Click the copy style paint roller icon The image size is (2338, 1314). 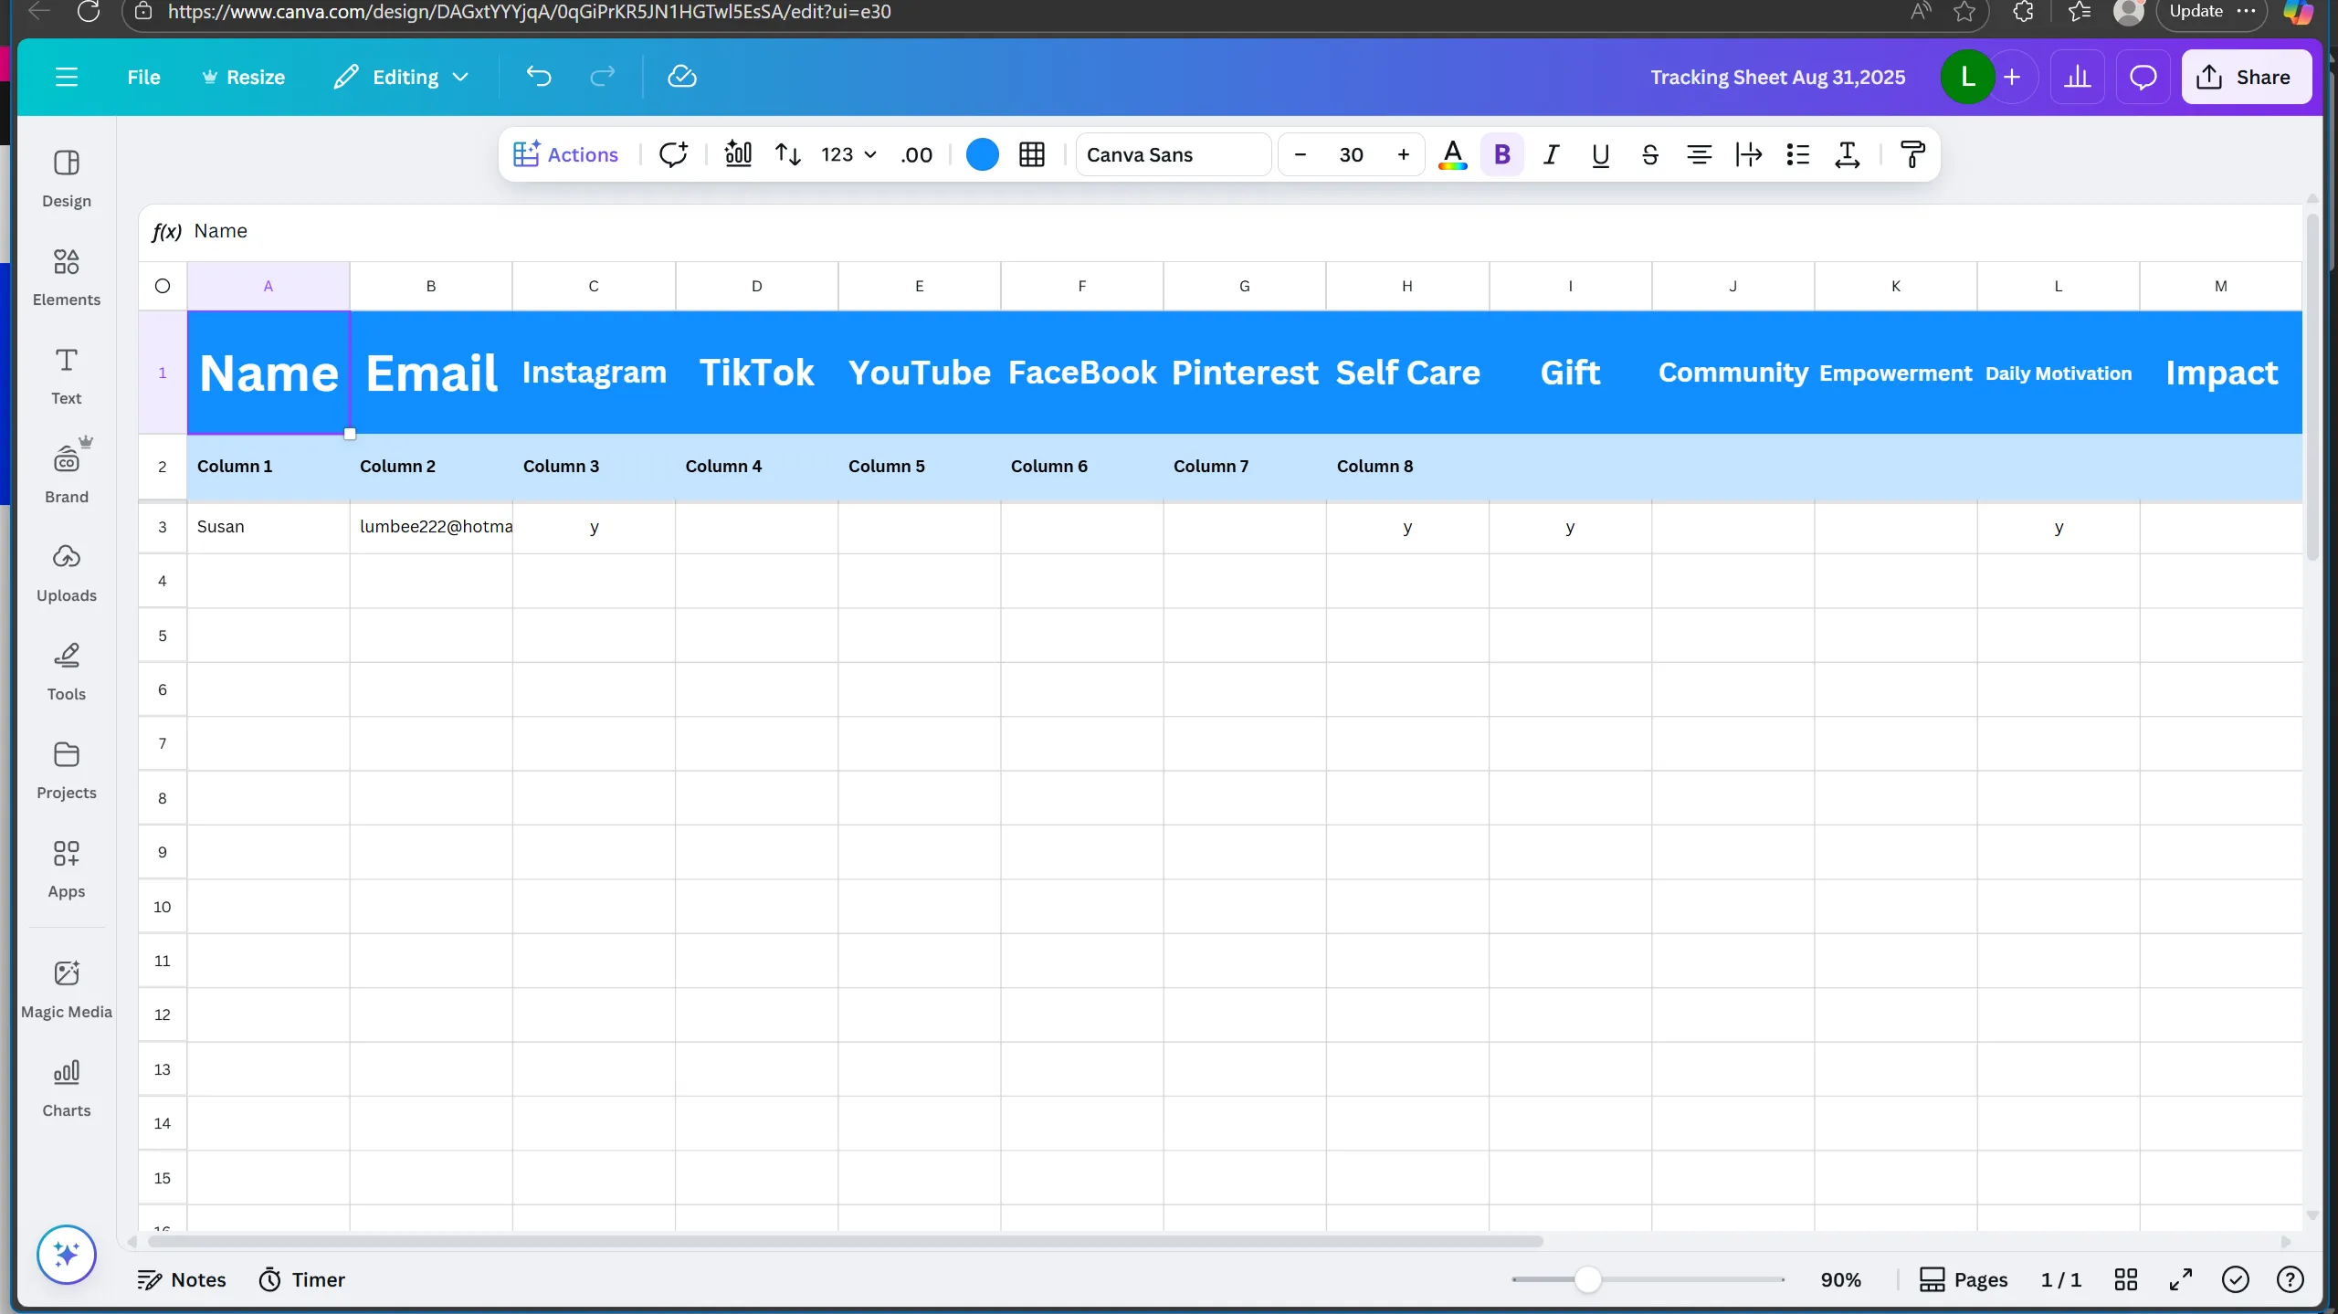(1911, 154)
